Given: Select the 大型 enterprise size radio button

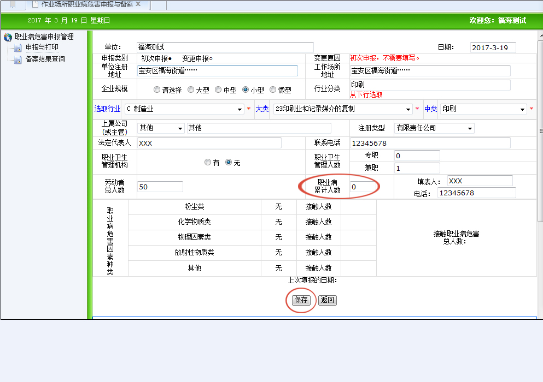Looking at the screenshot, I should tap(191, 90).
